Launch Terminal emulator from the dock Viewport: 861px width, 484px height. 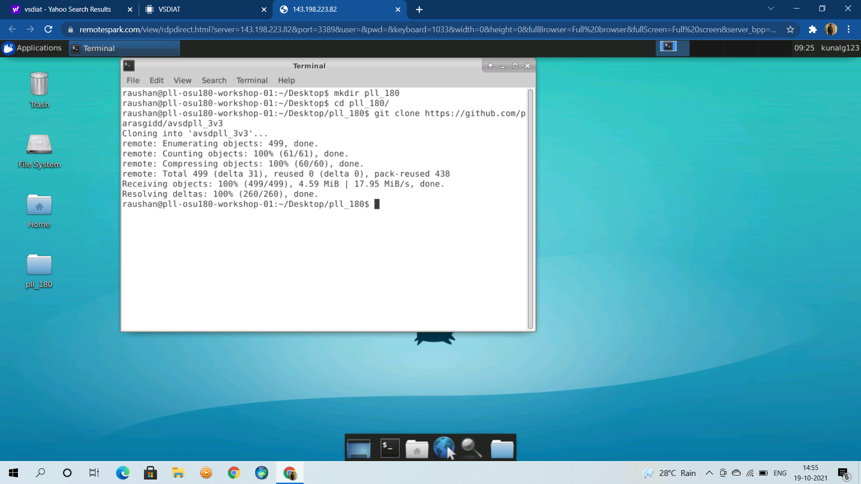coord(390,448)
